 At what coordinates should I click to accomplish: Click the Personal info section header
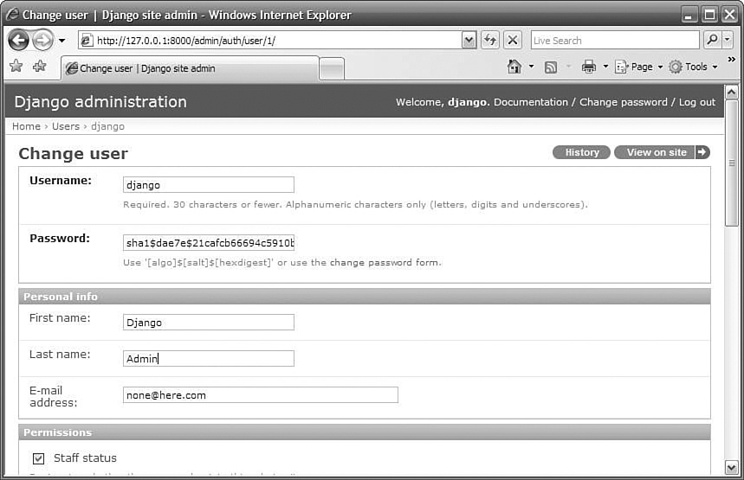pyautogui.click(x=365, y=296)
